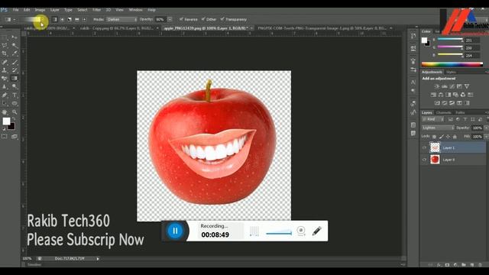Add a Levels adjustment
489x275 pixels.
click(445, 86)
